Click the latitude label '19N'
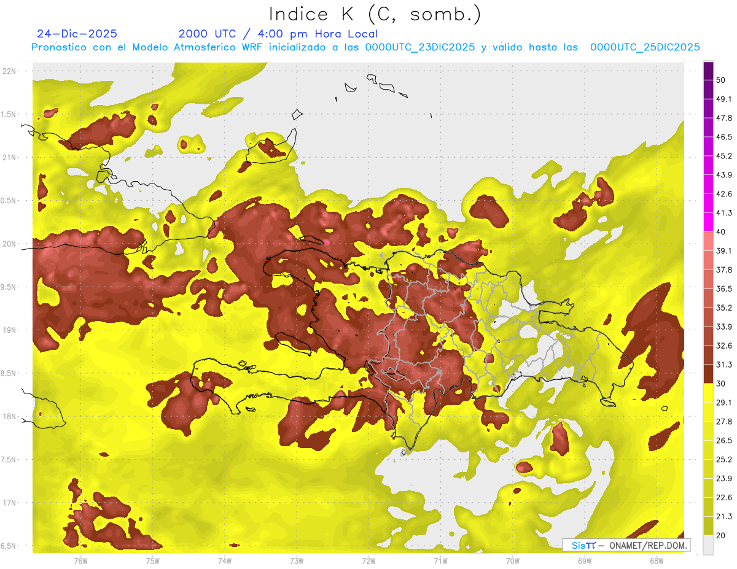The width and height of the screenshot is (737, 569). pos(10,330)
